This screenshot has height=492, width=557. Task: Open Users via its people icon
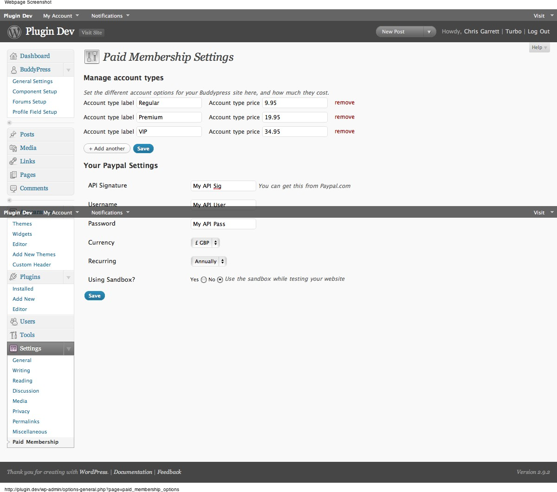coord(13,322)
